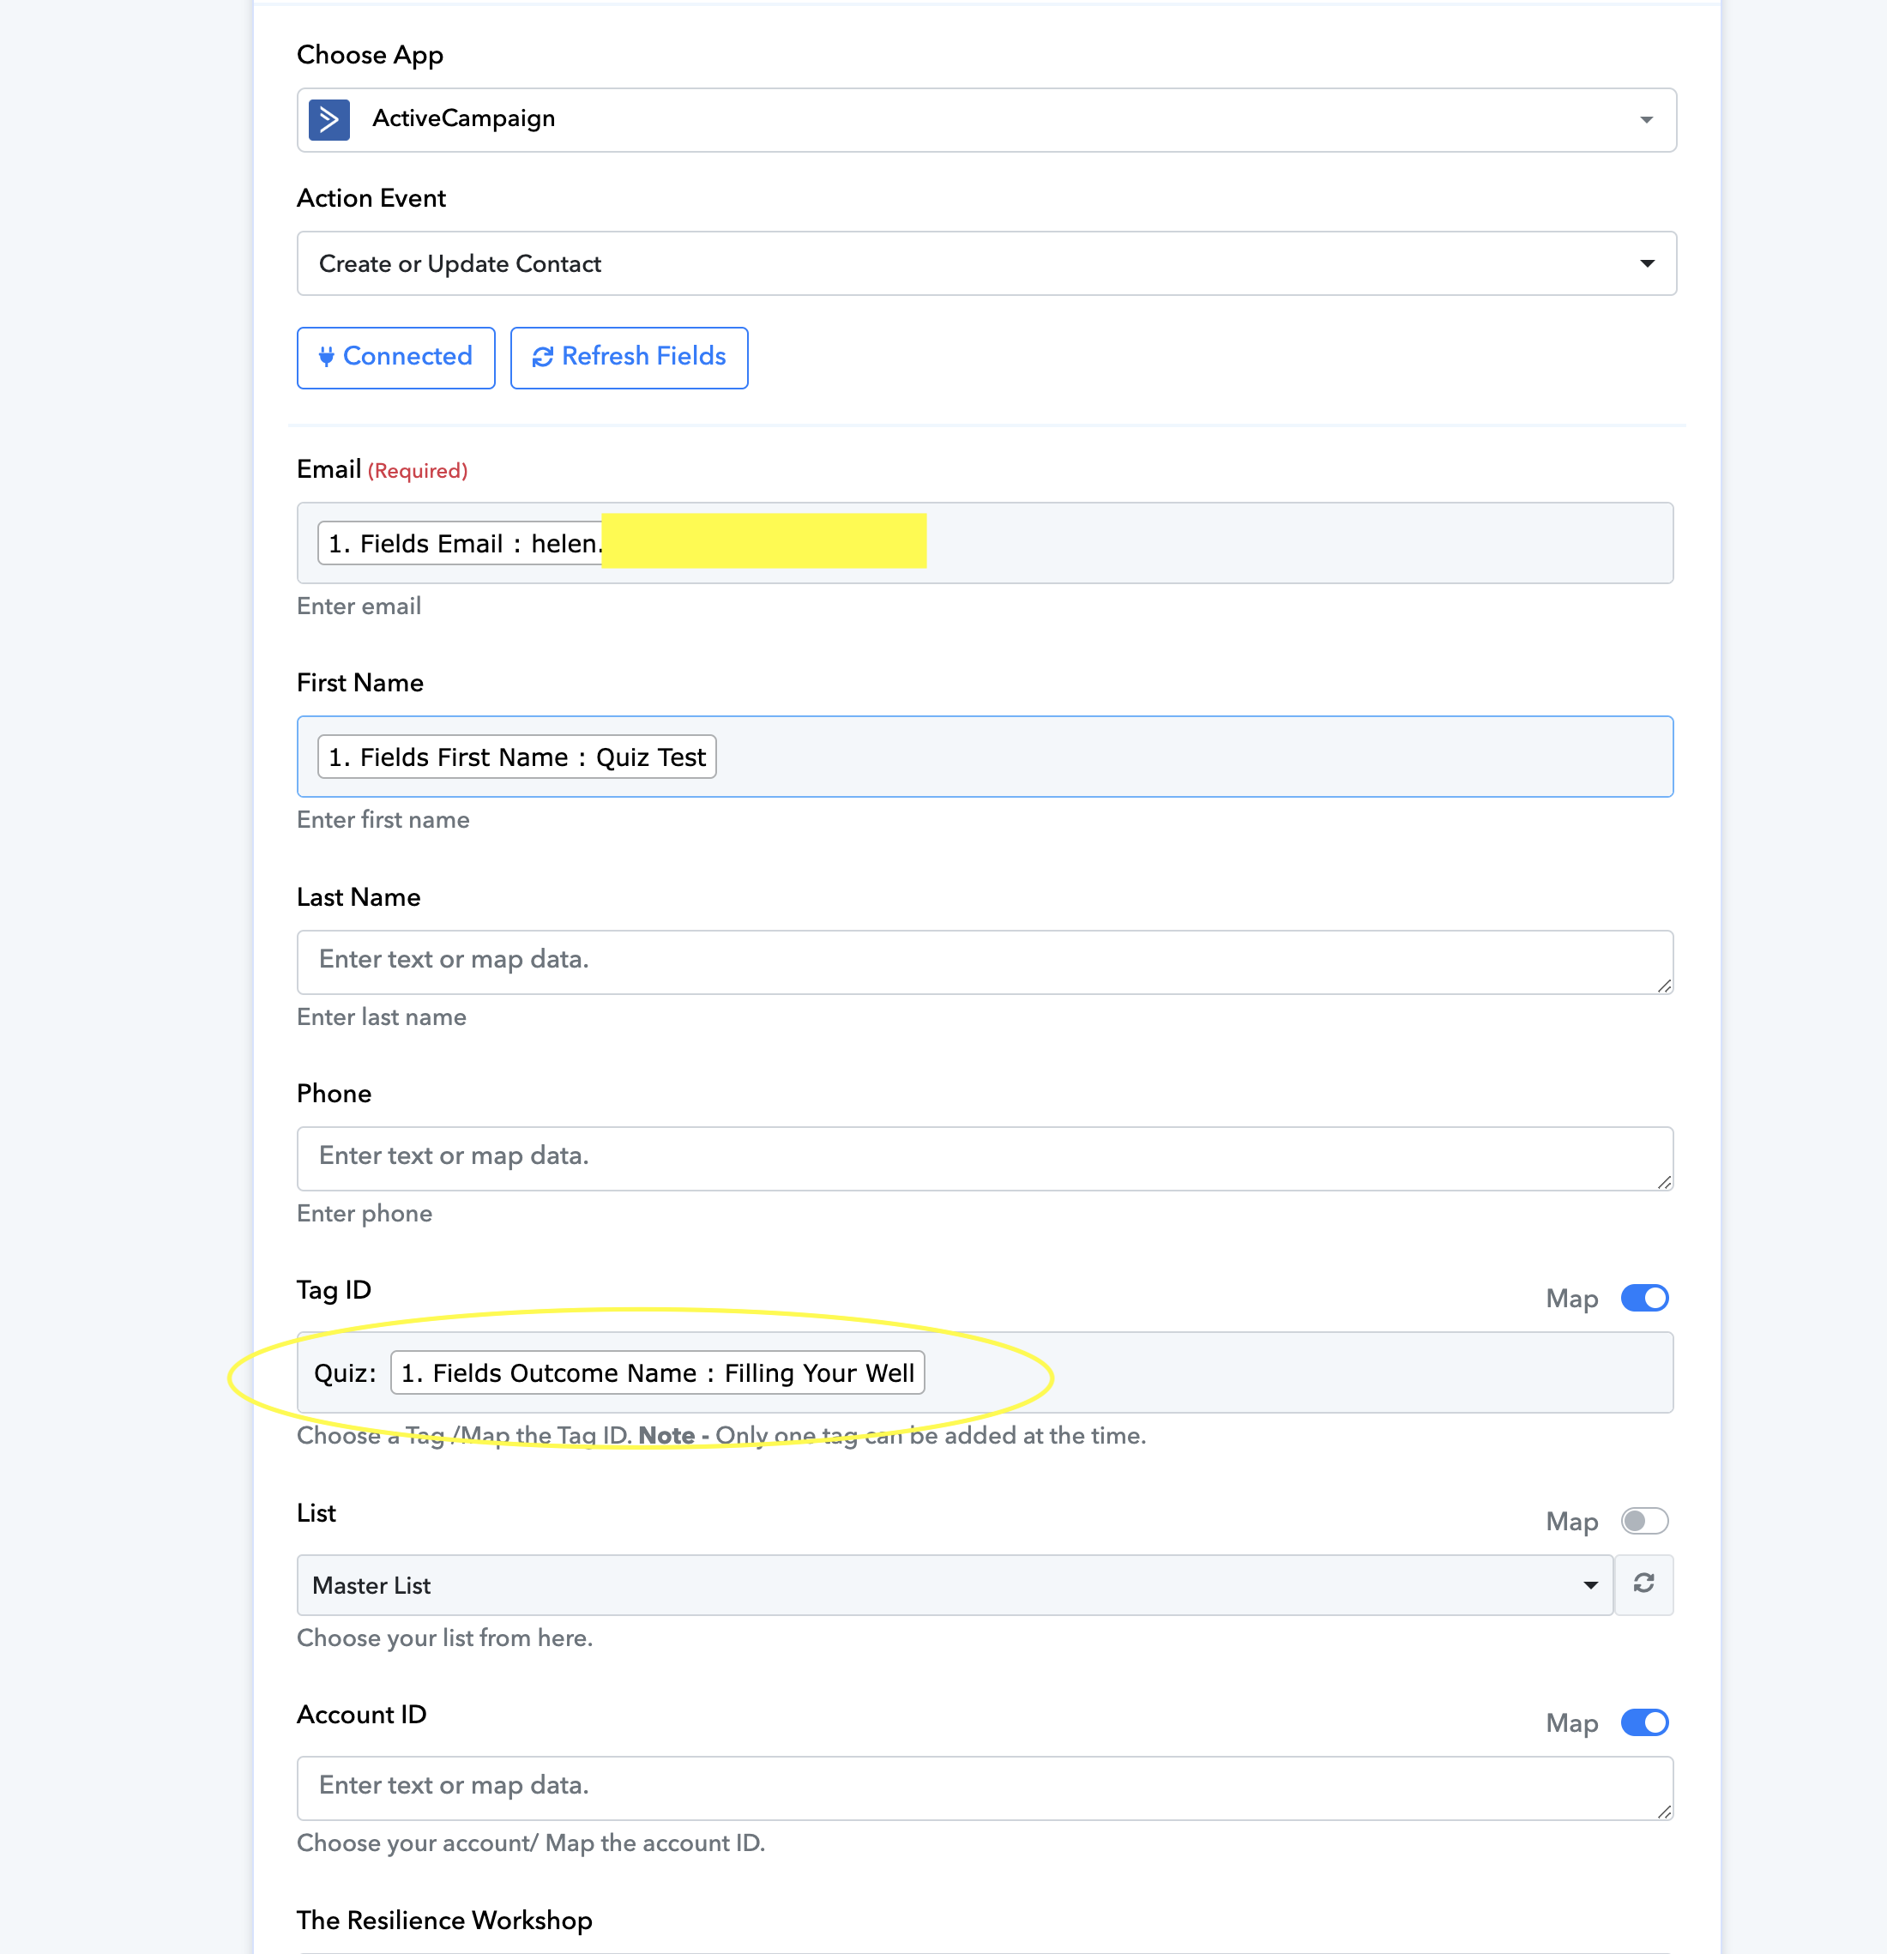The height and width of the screenshot is (1954, 1887).
Task: Click 'The Resilience Workshop' heading
Action: click(444, 1920)
